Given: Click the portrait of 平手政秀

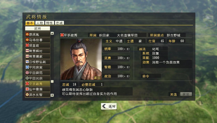Looking at the screenshot, I should pyautogui.click(x=81, y=59).
